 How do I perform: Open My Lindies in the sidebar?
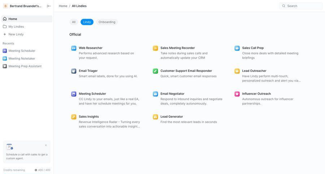click(x=27, y=27)
